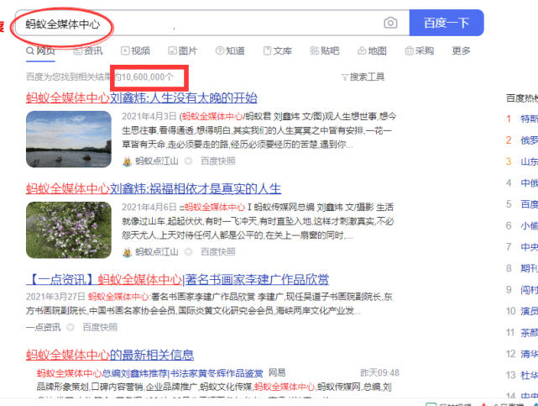
Task: Click the verification badge icon under second result
Action: tap(188, 252)
